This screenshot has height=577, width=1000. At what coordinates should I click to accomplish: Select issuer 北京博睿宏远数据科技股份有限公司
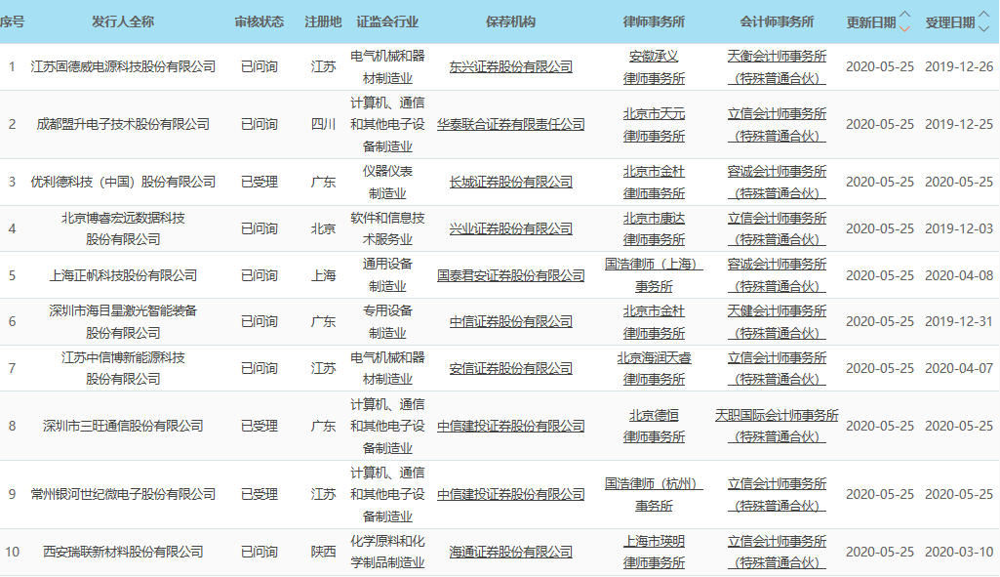click(x=123, y=228)
